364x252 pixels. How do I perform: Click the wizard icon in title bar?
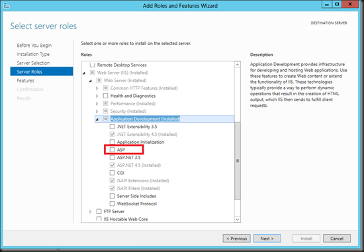[7, 5]
